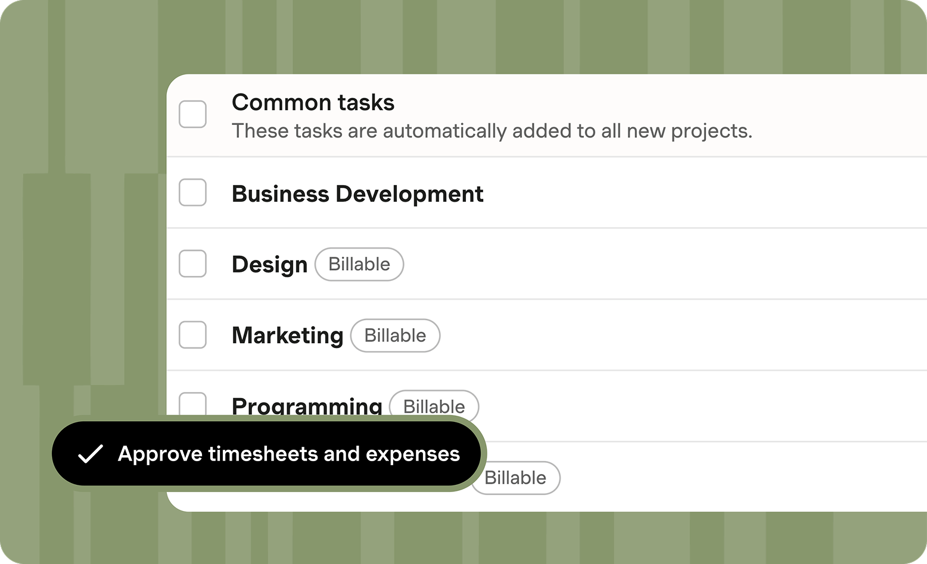Image resolution: width=927 pixels, height=564 pixels.
Task: Click empty space in the Business Development row
Action: (x=685, y=194)
